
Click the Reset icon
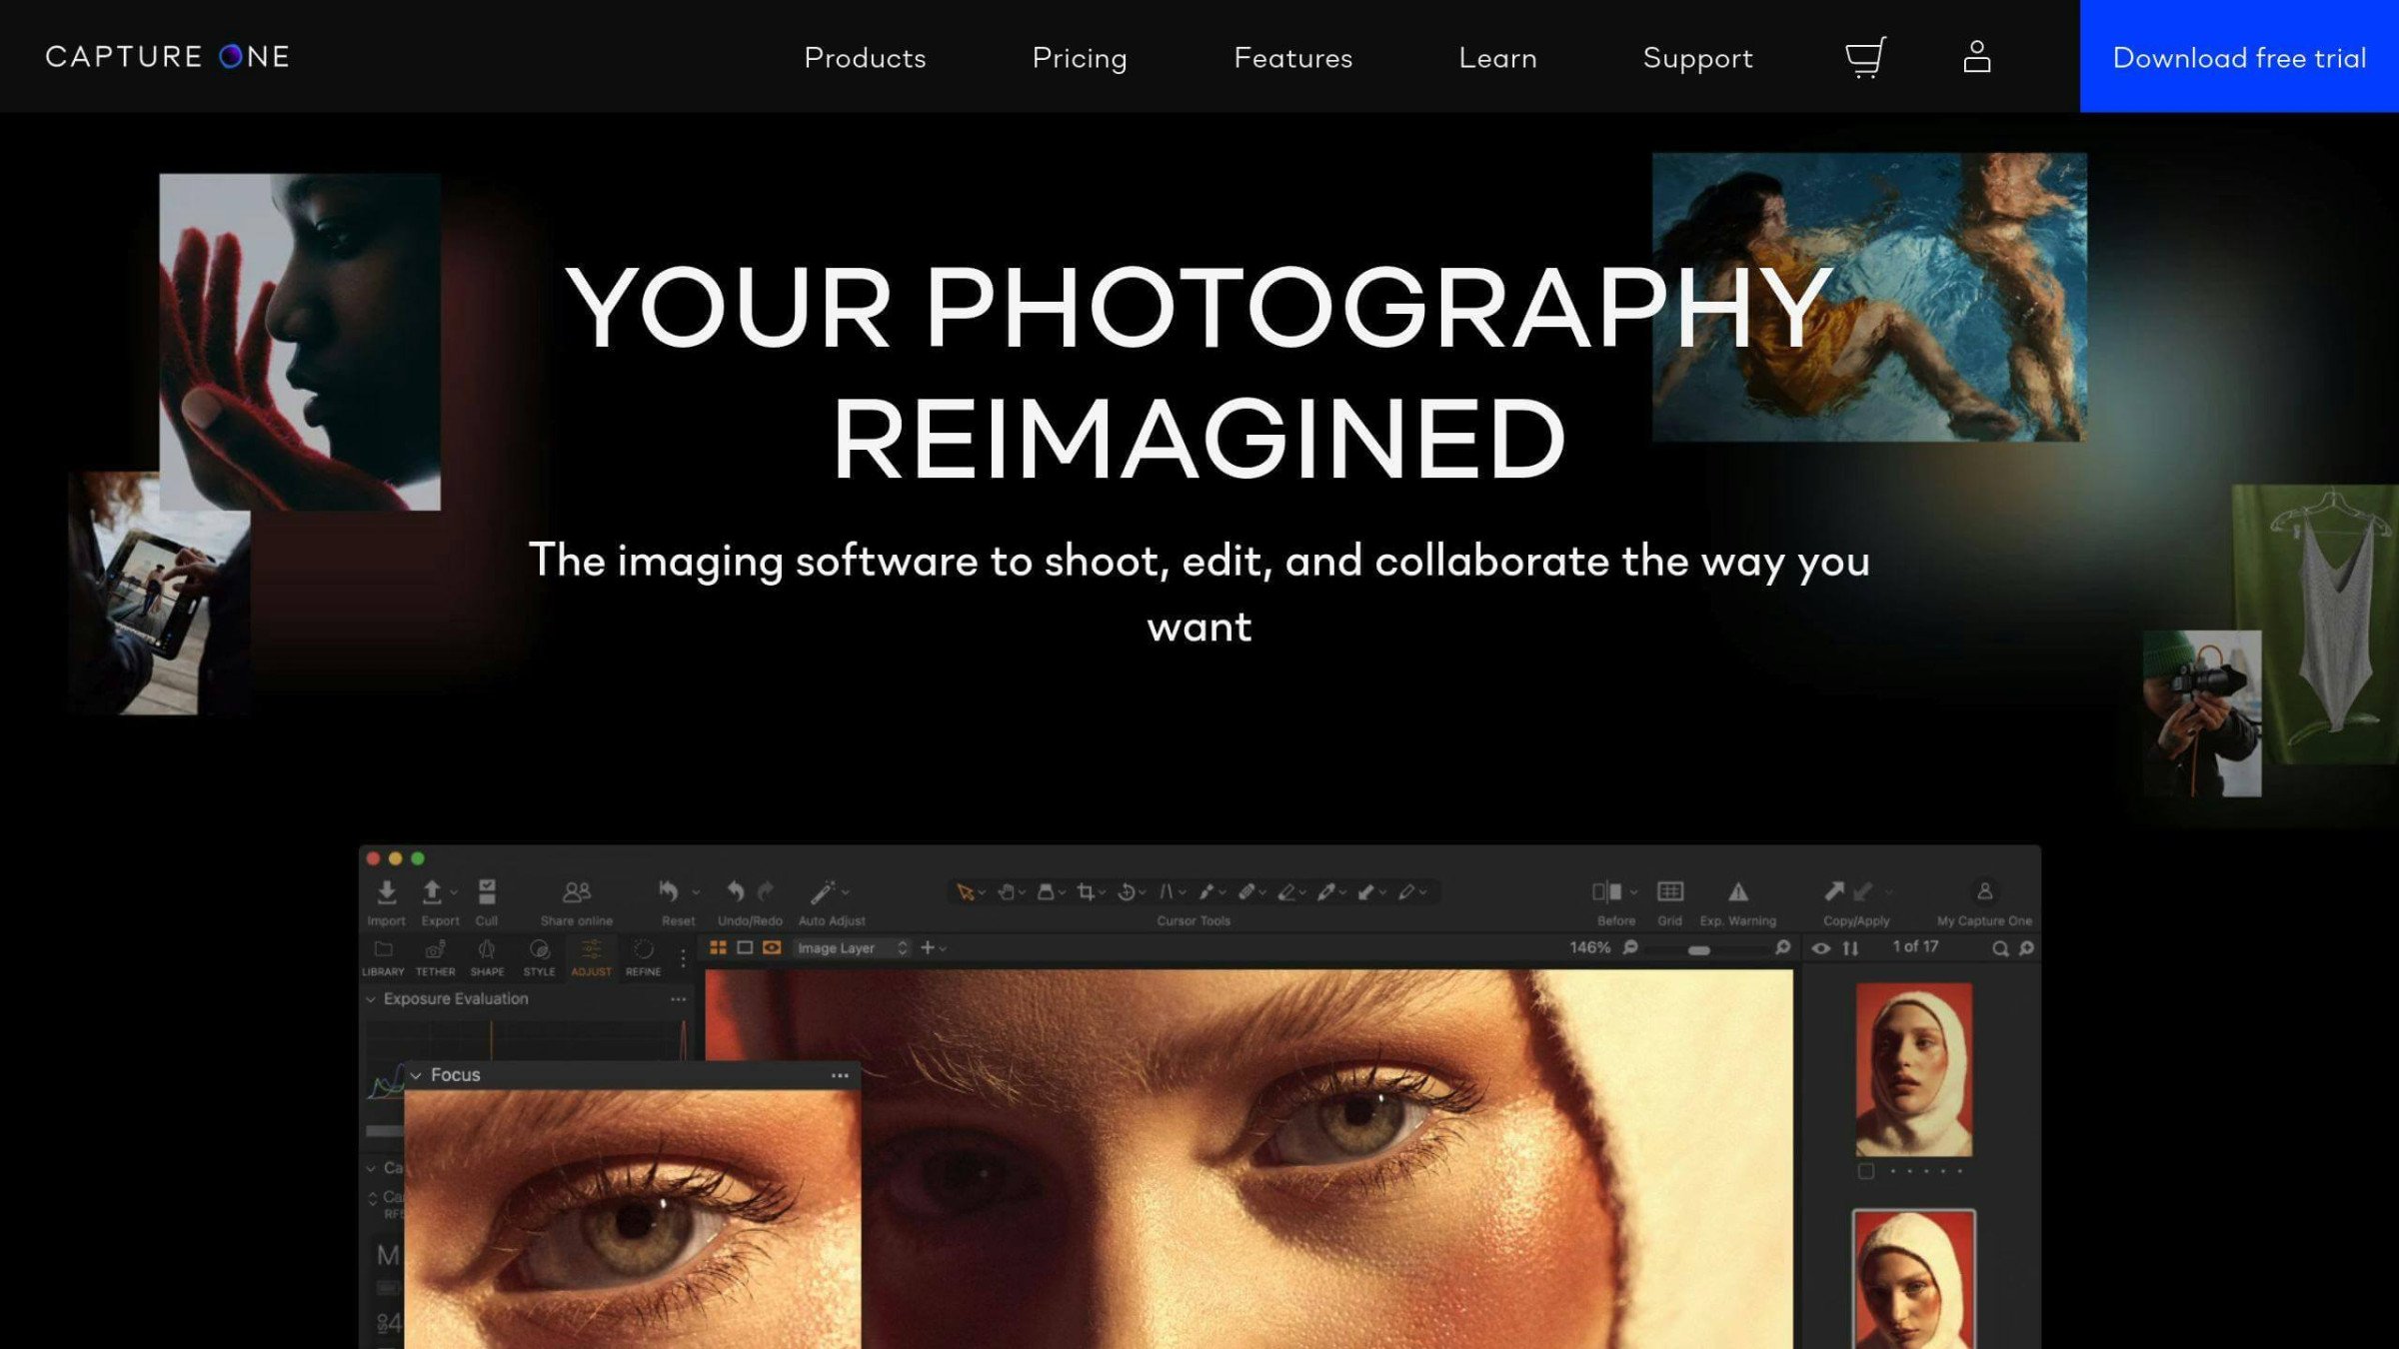point(669,891)
